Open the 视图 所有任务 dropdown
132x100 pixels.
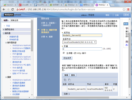(21, 20)
